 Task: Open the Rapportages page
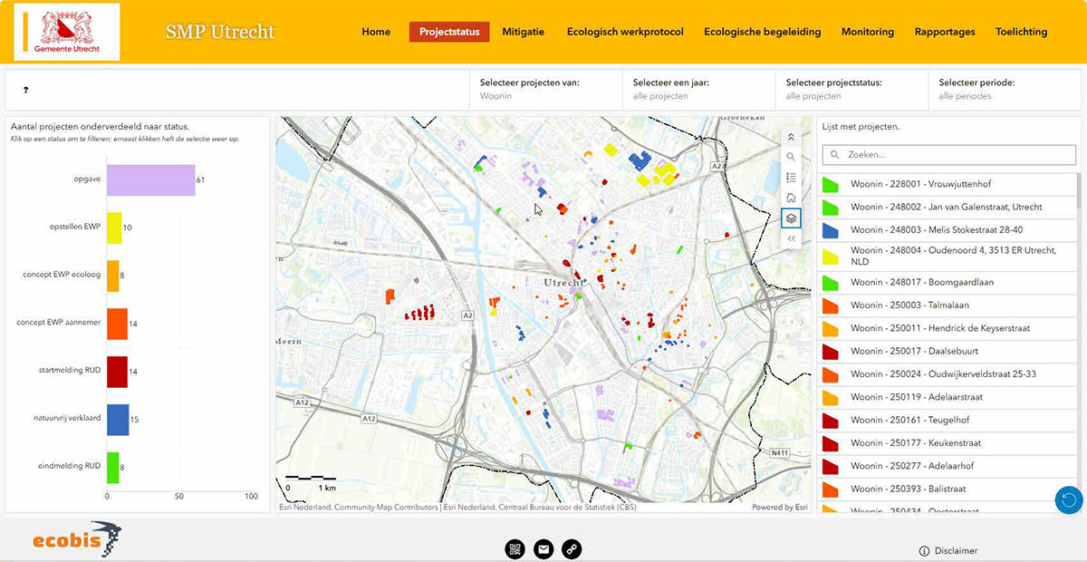945,32
